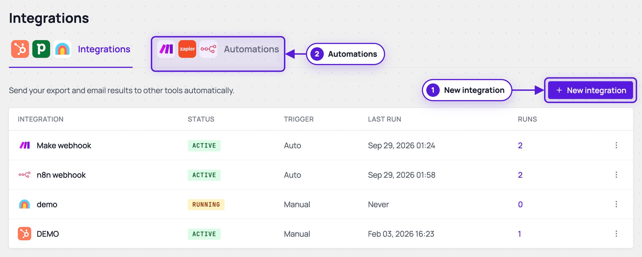Viewport: 642px width, 257px height.
Task: Click the ACTIVE badge of Make webhook
Action: (204, 146)
